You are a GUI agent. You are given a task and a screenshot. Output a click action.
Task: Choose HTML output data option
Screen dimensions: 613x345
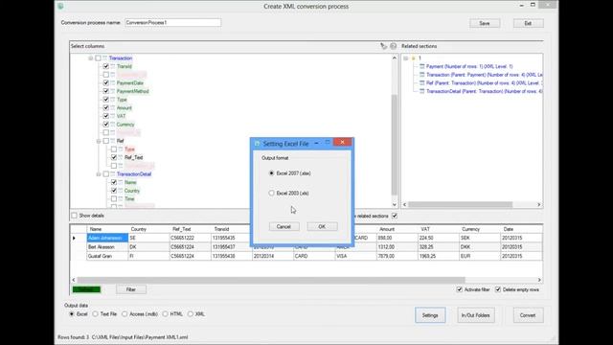165,314
